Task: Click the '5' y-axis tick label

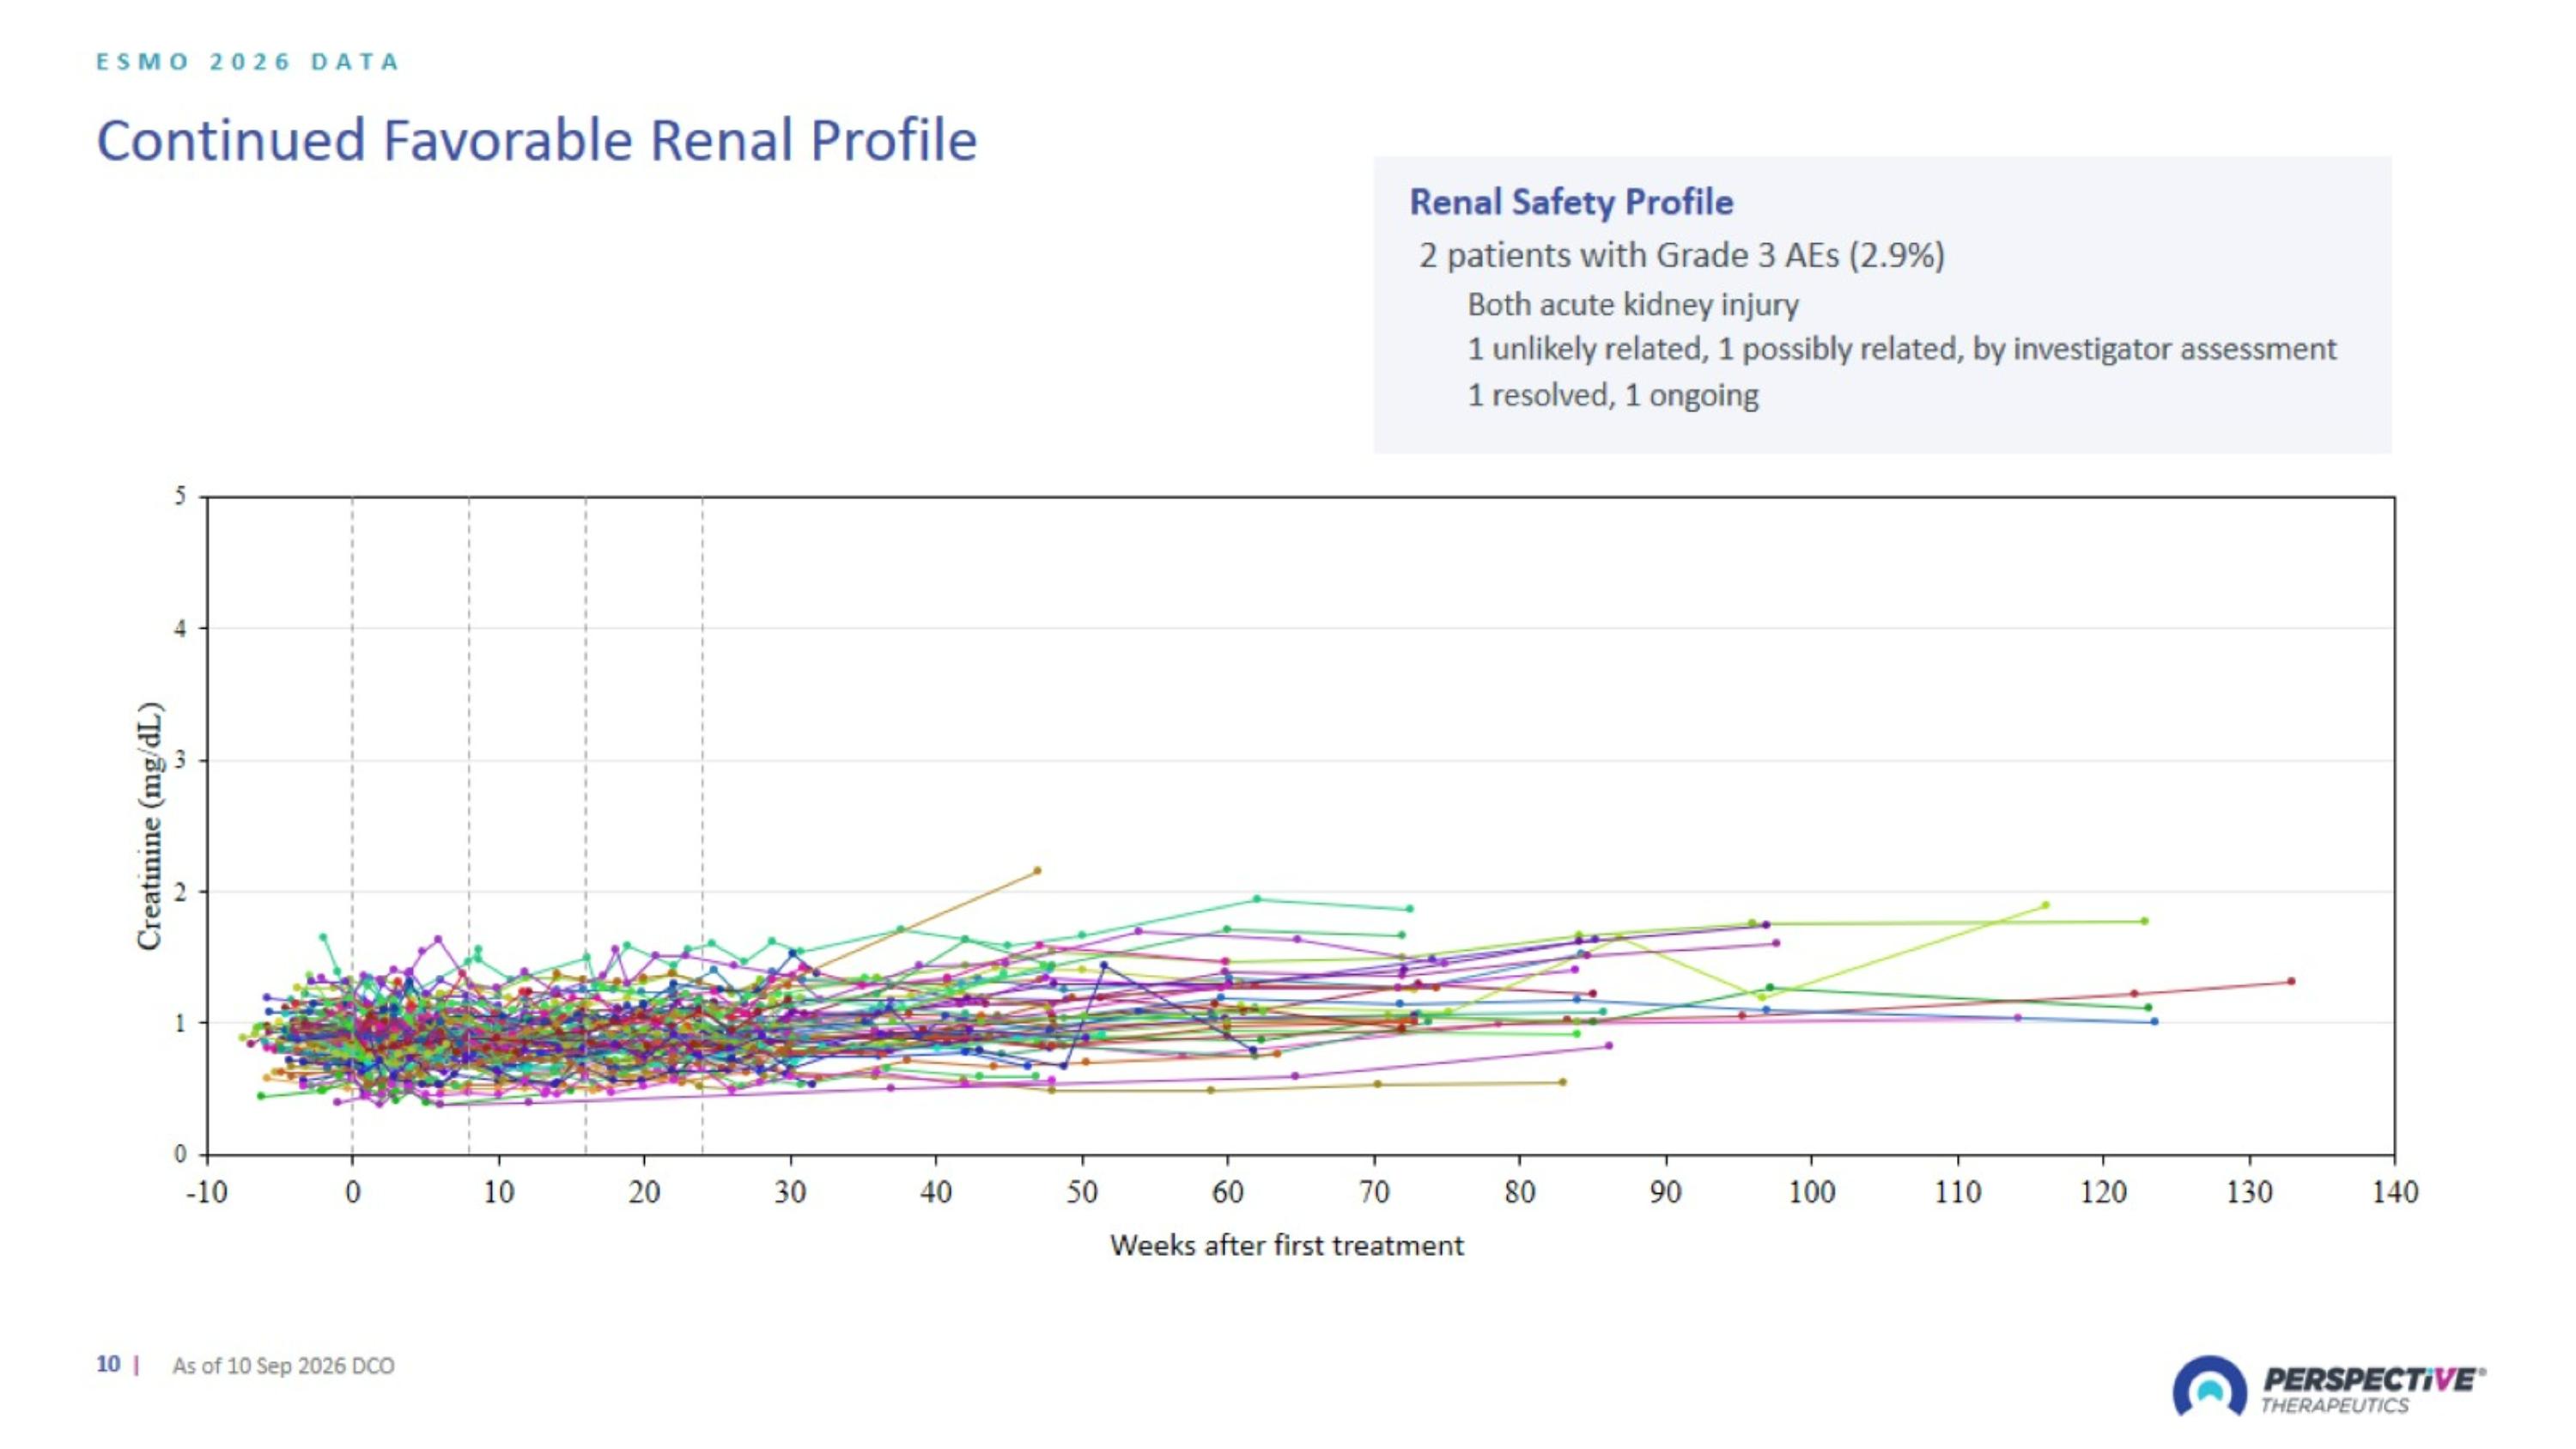Action: point(180,496)
